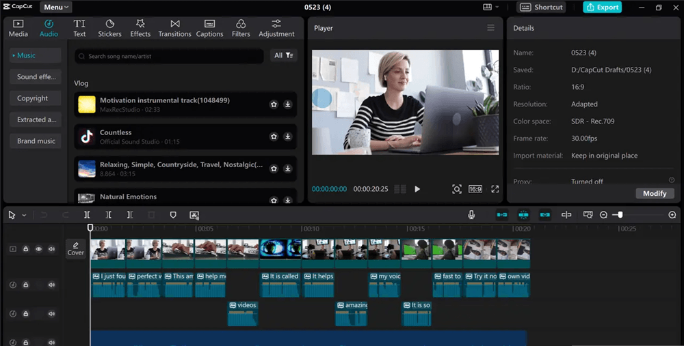
Task: Click the Modify button in Details
Action: [655, 193]
